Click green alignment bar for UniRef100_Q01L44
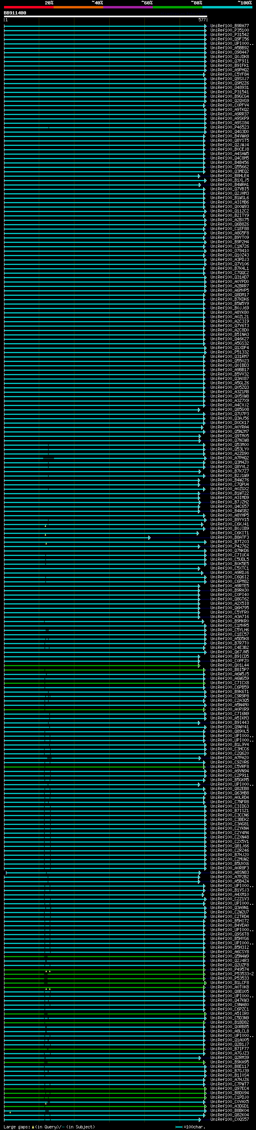Image resolution: width=256 pixels, height=1130 pixels. click(102, 665)
